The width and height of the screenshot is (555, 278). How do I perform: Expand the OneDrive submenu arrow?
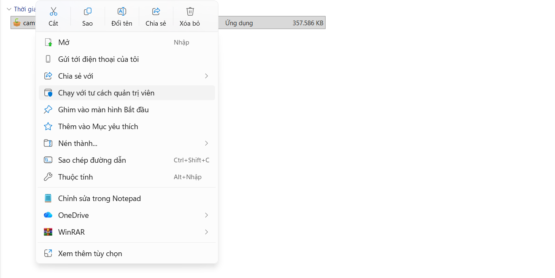click(206, 215)
